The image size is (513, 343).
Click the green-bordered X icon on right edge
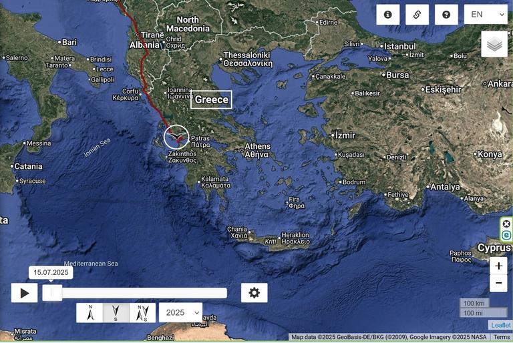click(506, 224)
